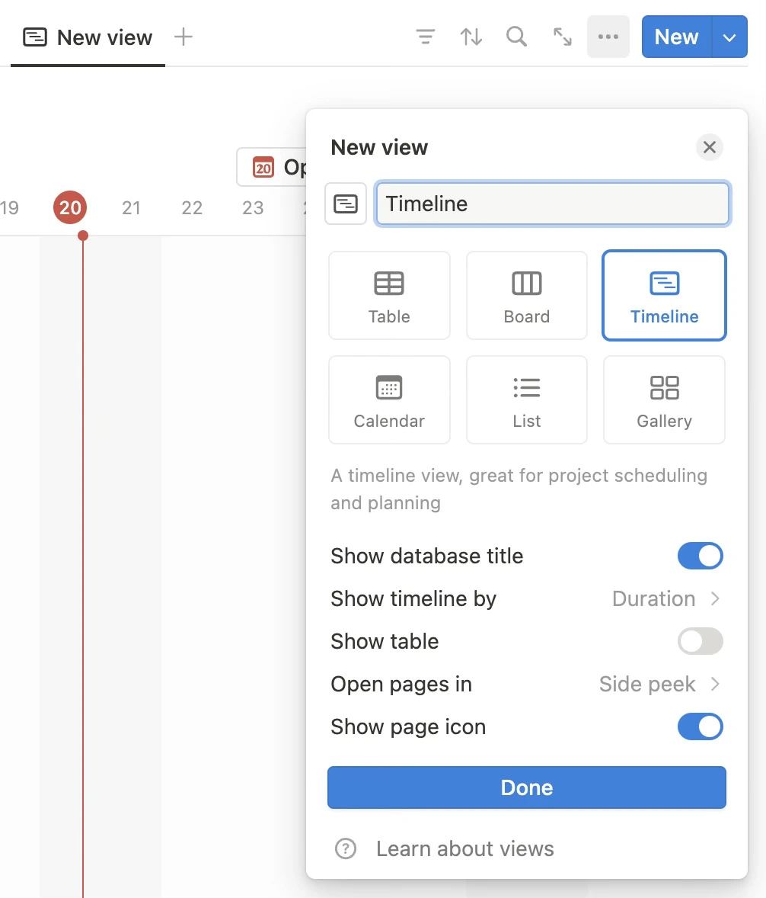Enable the Show table toggle
766x898 pixels.
click(x=701, y=641)
